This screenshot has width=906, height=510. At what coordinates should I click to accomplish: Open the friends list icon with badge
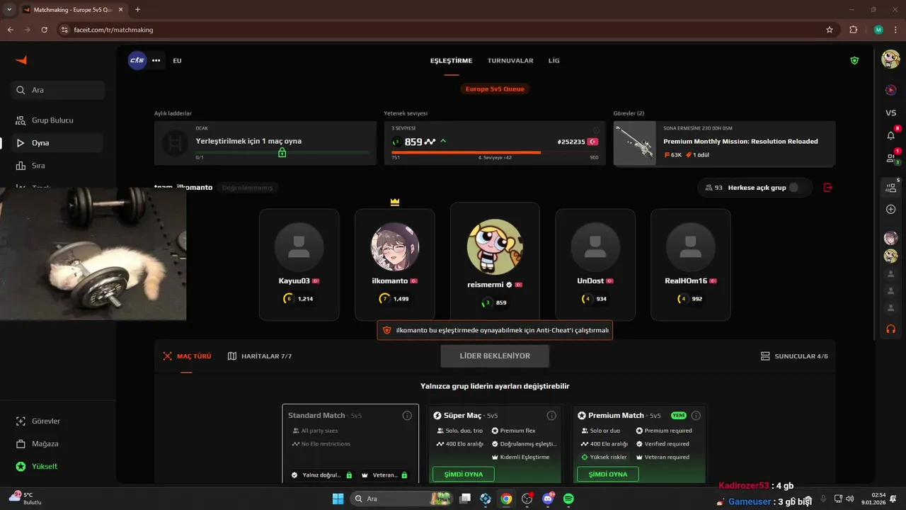point(890,158)
